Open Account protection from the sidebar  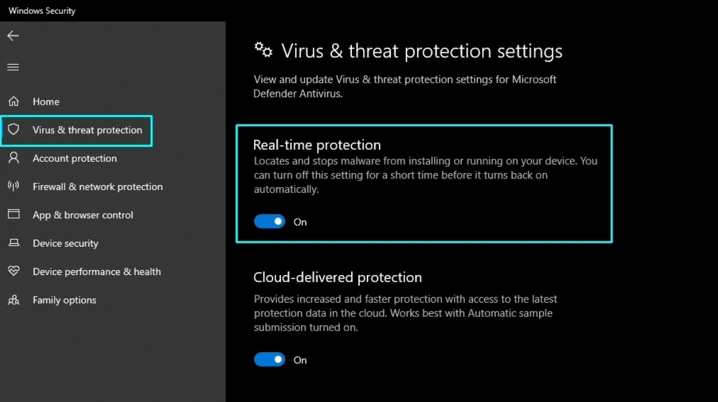pos(74,158)
